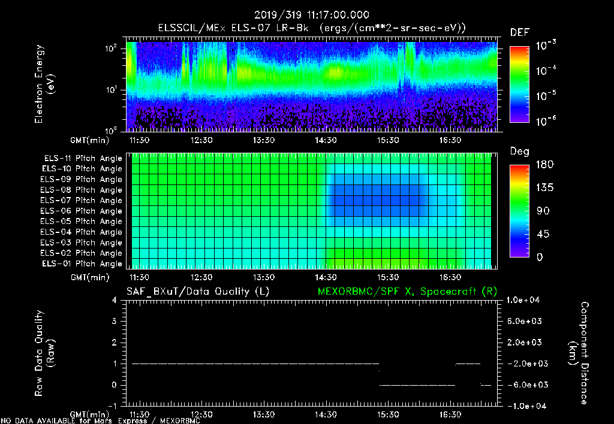Screen dimensions: 614x424
Task: Click the NO DATA AVAILABLE for Mars Express message
Action: click(100, 421)
